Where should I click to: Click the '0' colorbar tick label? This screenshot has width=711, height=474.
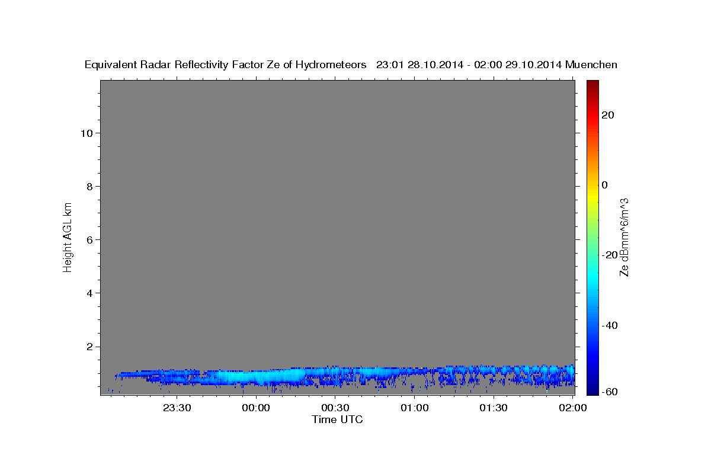pos(604,185)
